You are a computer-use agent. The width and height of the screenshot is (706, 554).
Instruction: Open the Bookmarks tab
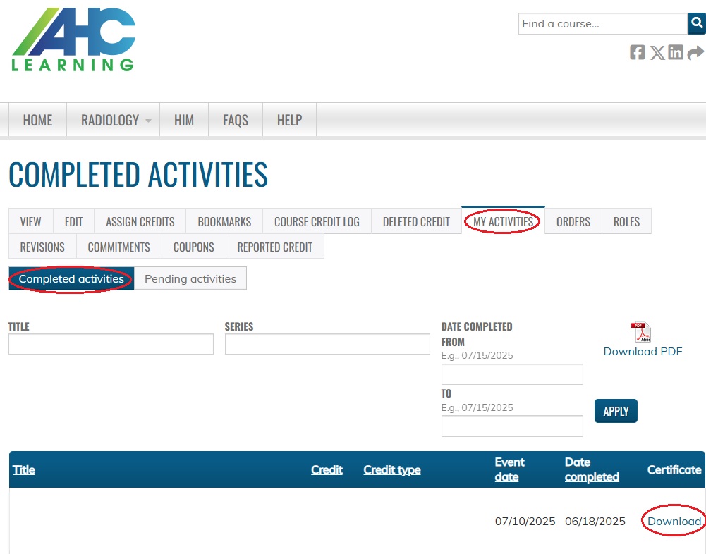[224, 222]
